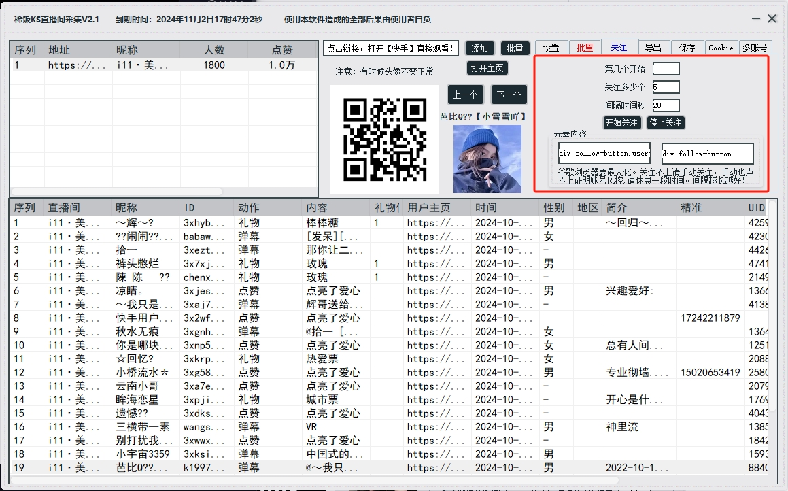Click the 关注多少个 input showing 5
The height and width of the screenshot is (491, 788).
point(666,86)
